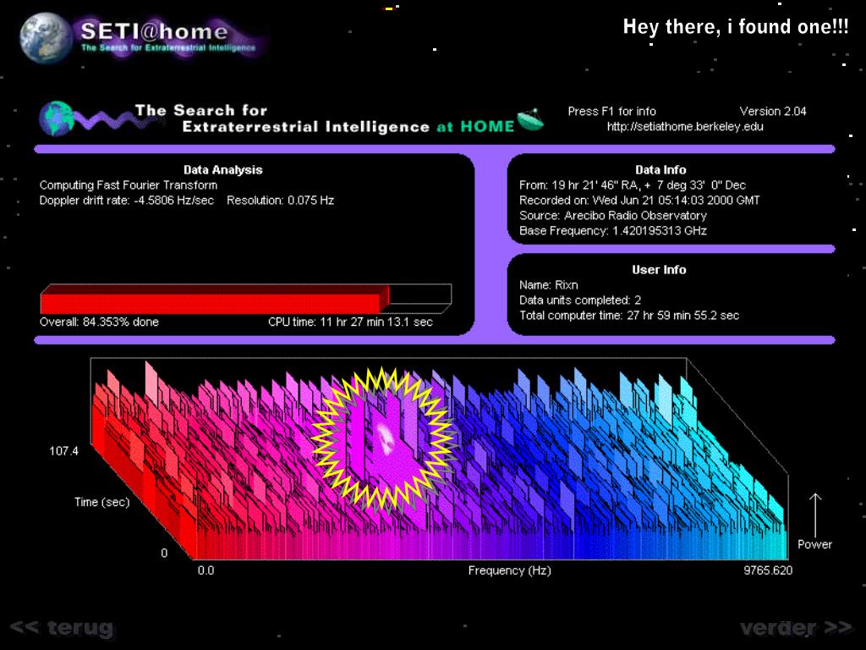Click the red overall progress bar

[x=215, y=299]
